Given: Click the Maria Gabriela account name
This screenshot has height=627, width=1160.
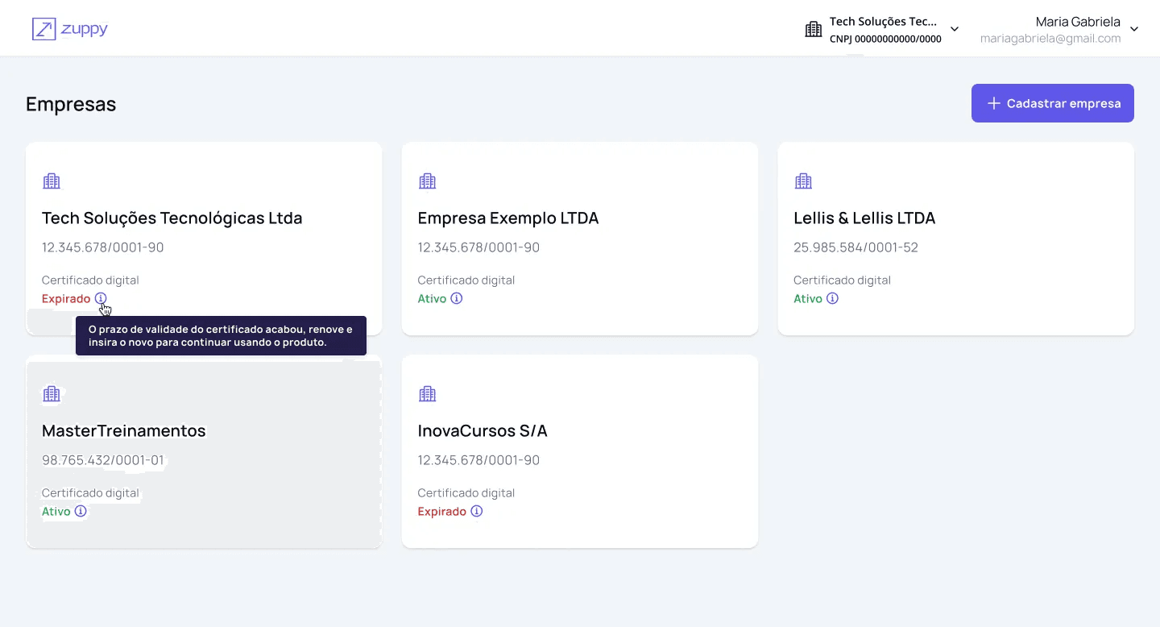Looking at the screenshot, I should pos(1077,22).
